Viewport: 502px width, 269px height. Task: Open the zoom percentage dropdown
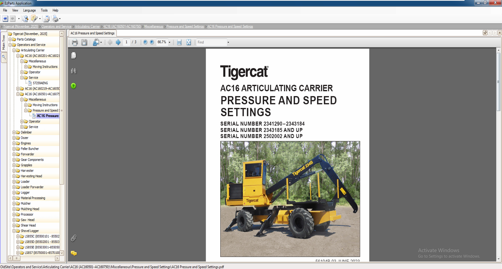point(169,42)
